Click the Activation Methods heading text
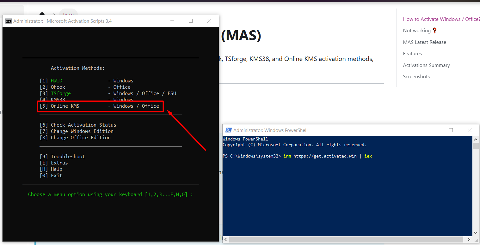Viewport: 480px width, 245px height. click(78, 68)
